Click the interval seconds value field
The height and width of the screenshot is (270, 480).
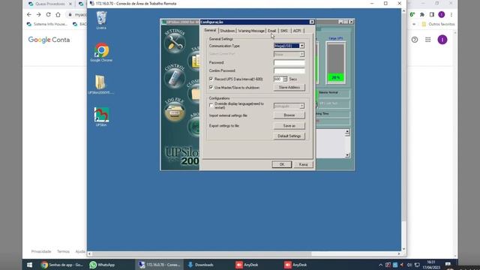(278, 79)
